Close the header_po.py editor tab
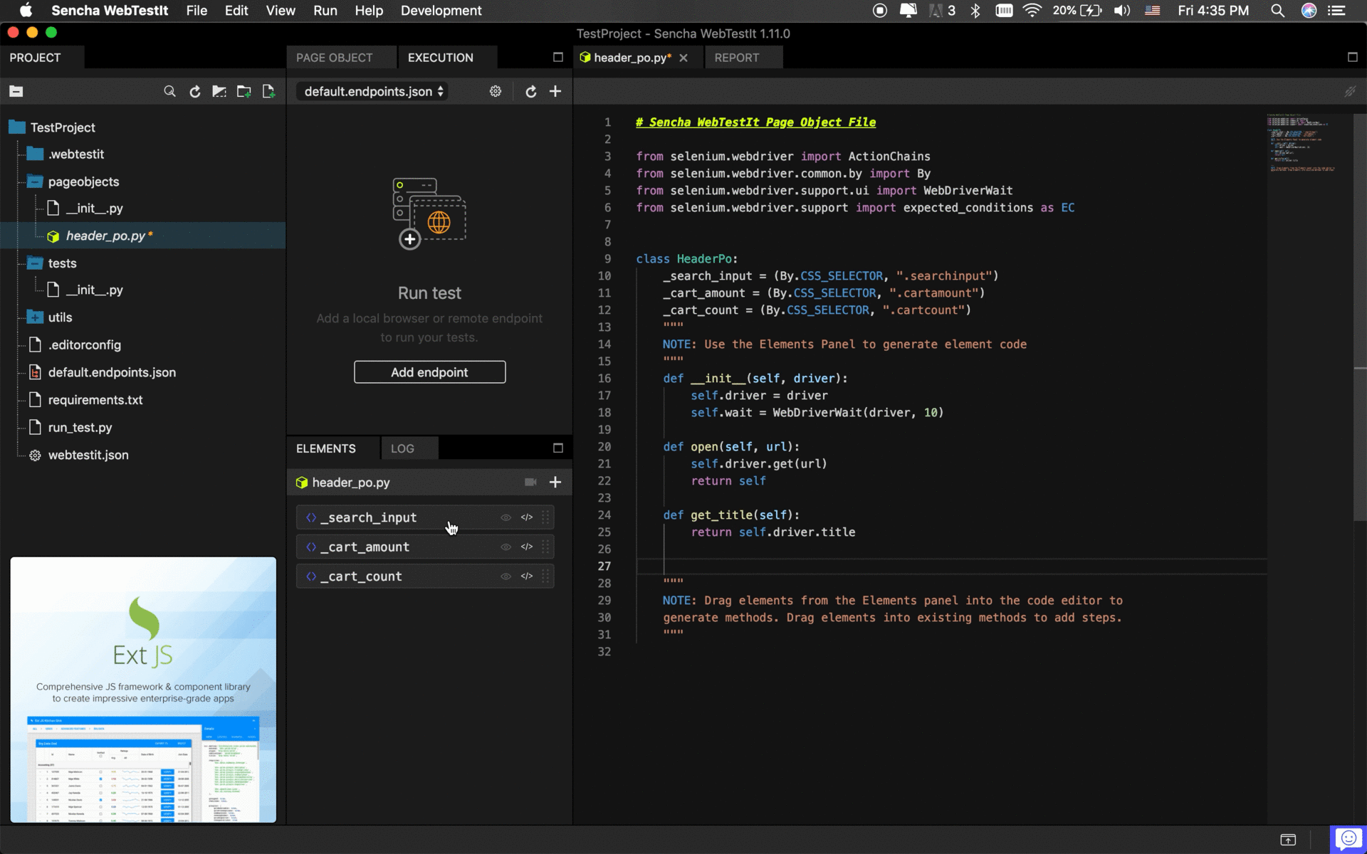Viewport: 1367px width, 854px height. pyautogui.click(x=683, y=58)
